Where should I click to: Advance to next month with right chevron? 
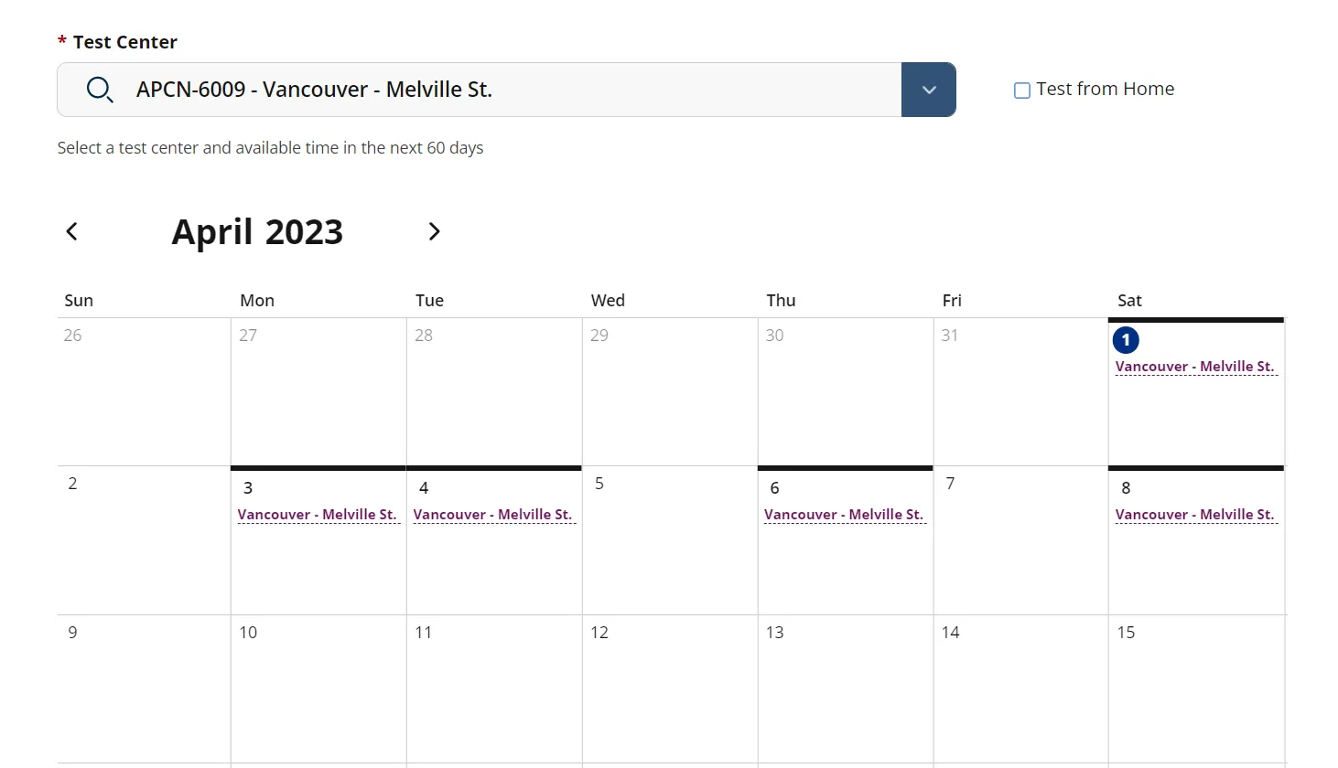coord(434,231)
